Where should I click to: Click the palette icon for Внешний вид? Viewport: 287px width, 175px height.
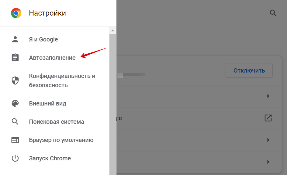(15, 103)
